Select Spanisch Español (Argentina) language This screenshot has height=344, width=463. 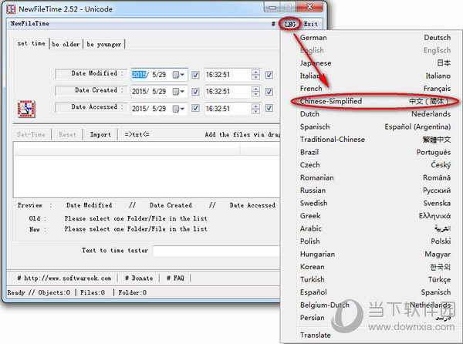375,126
